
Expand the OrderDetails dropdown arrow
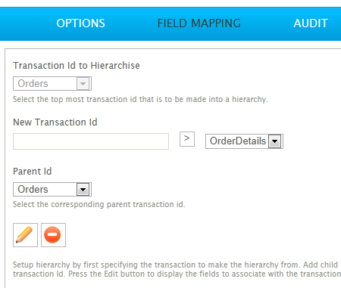coord(275,141)
